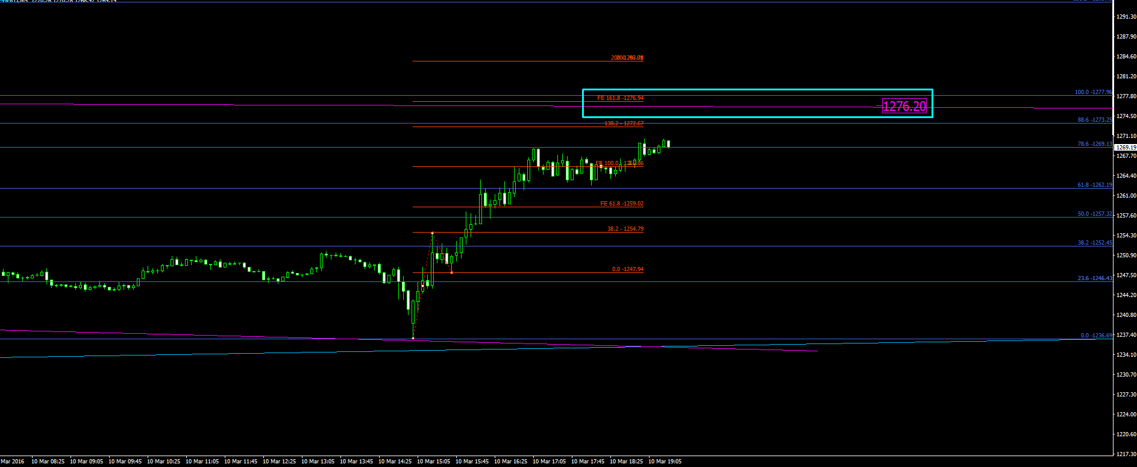Image resolution: width=1137 pixels, height=467 pixels.
Task: Click 1237.40 on the price scale
Action: click(x=1126, y=335)
